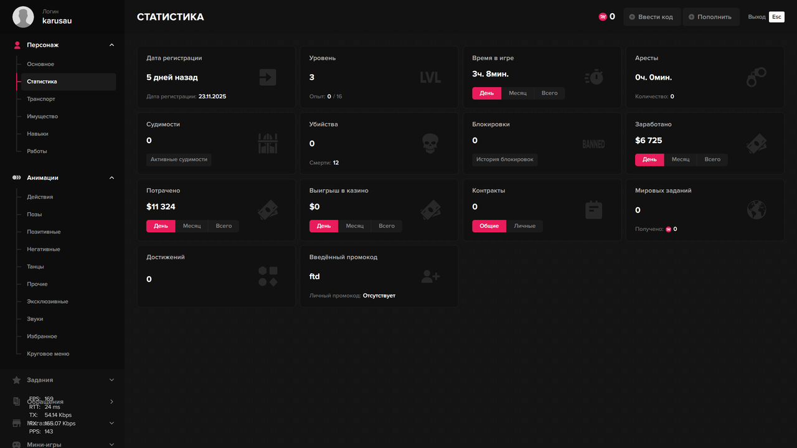Switch Потрачено period to Месяц

pos(192,226)
